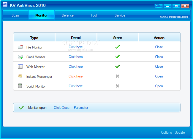This screenshot has width=193, height=139.
Task: Click the Instant Messenger speech bubble icon
Action: (20, 76)
